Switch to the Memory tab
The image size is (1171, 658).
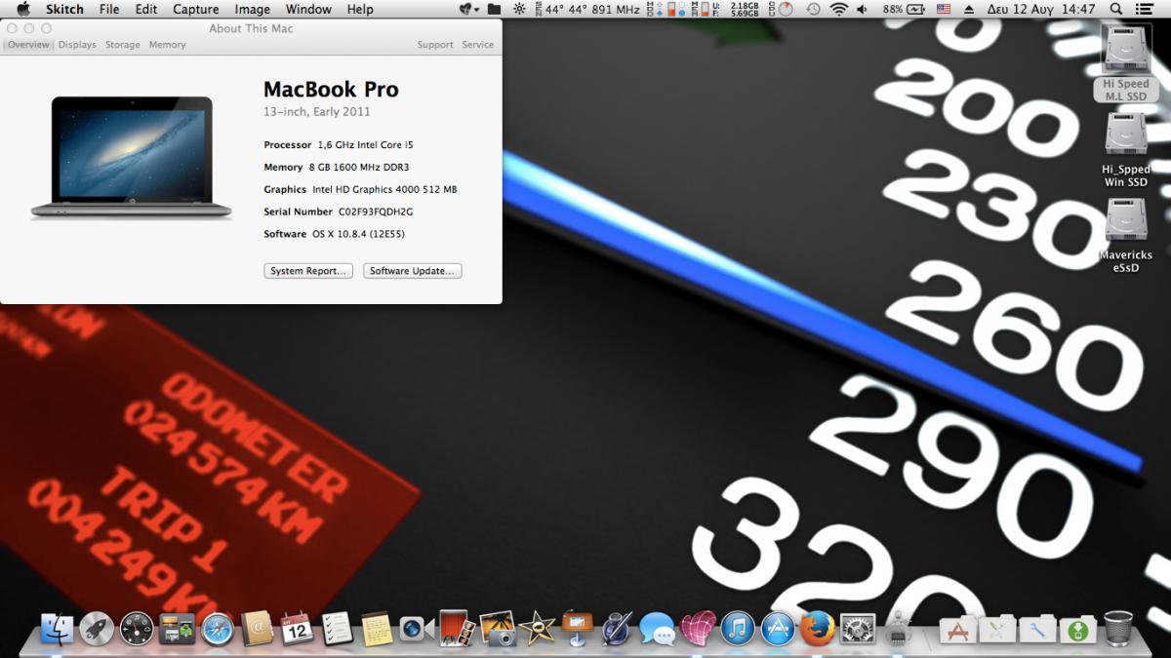[x=168, y=45]
